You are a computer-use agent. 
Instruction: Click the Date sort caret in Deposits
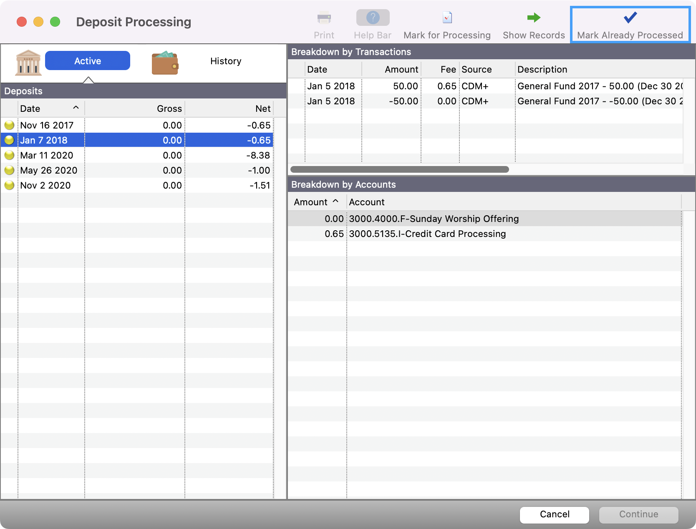(76, 108)
